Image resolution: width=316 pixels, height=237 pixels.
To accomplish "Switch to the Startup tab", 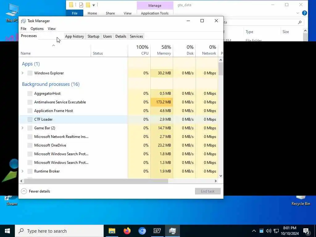I will [x=93, y=36].
